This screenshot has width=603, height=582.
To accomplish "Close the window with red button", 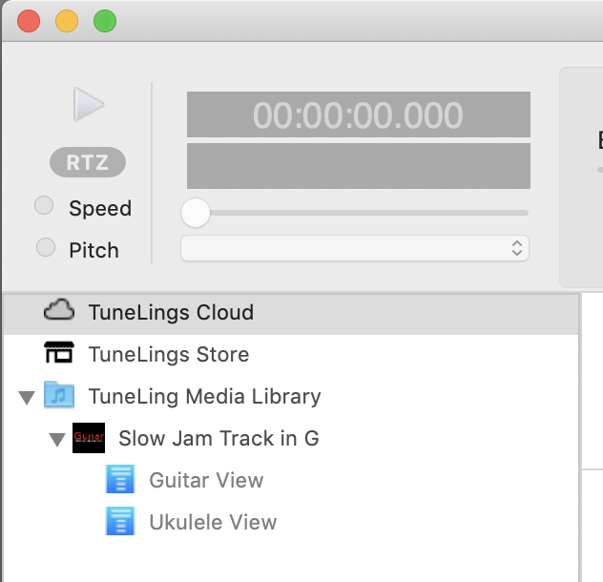I will (29, 21).
